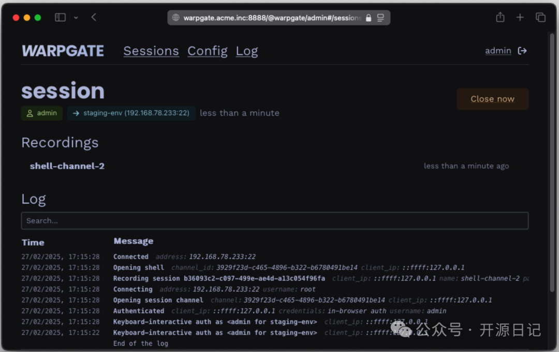Click the Message column header
The height and width of the screenshot is (352, 559).
[134, 241]
